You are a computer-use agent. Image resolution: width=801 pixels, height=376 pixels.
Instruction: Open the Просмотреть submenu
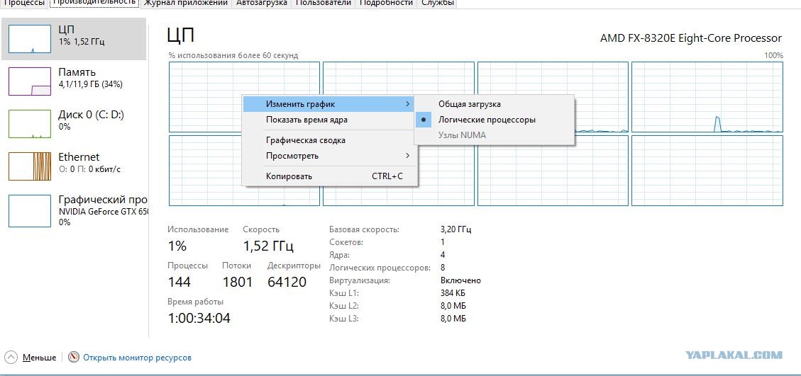tap(330, 156)
